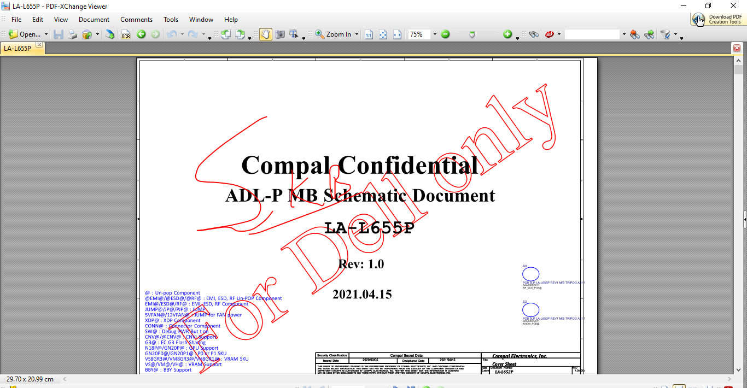Image resolution: width=747 pixels, height=388 pixels.
Task: Open the scanner options dropdown arrow
Action: click(x=97, y=34)
